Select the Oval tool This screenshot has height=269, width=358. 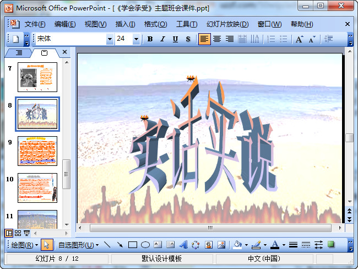click(145, 245)
